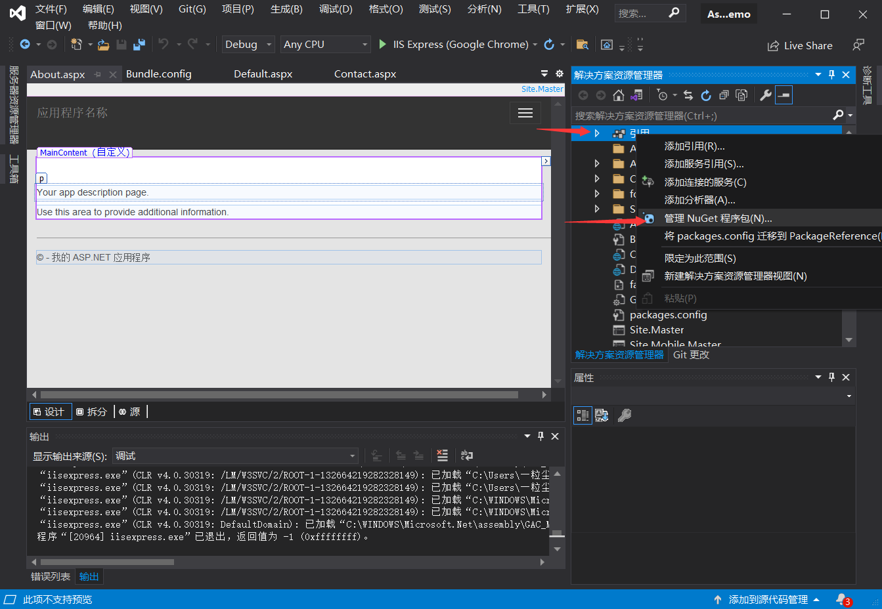This screenshot has height=609, width=882.
Task: Open the notifications bell in status bar
Action: (x=843, y=599)
